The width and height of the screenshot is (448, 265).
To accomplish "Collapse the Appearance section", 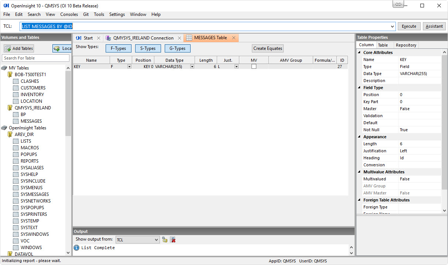I will [360, 137].
